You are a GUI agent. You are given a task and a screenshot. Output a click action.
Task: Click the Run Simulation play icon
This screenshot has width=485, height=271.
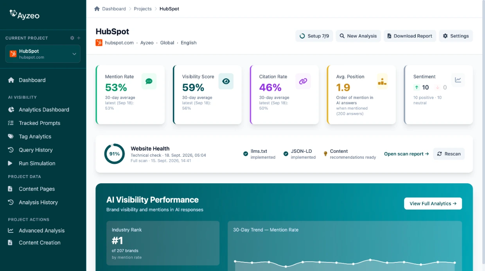[x=11, y=163]
